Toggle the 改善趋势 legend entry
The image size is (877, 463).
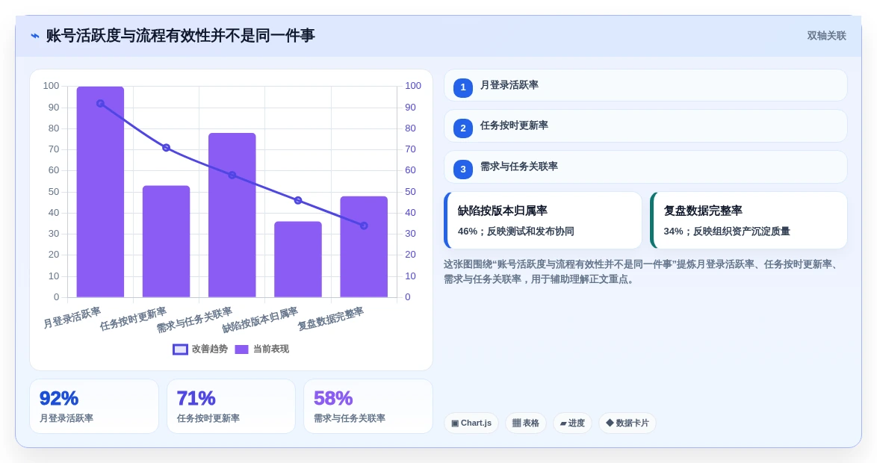[x=200, y=349]
